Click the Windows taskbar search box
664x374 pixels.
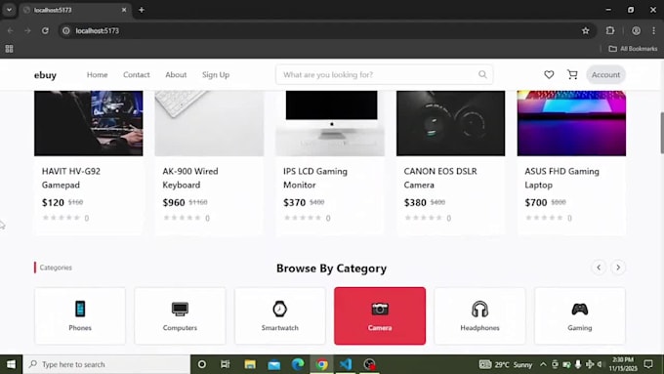pyautogui.click(x=106, y=364)
